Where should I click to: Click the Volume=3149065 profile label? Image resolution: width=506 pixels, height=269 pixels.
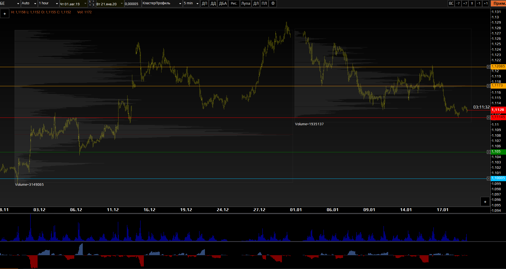(29, 185)
